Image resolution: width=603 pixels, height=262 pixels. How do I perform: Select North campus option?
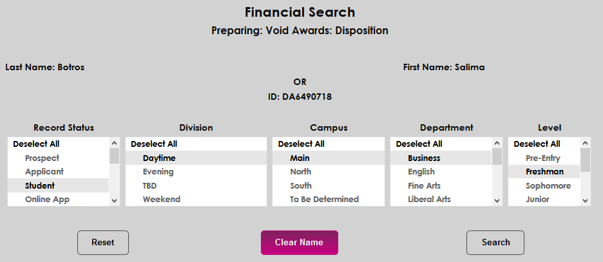click(301, 172)
